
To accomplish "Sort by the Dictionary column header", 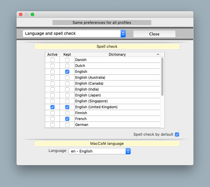I will pos(117,55).
